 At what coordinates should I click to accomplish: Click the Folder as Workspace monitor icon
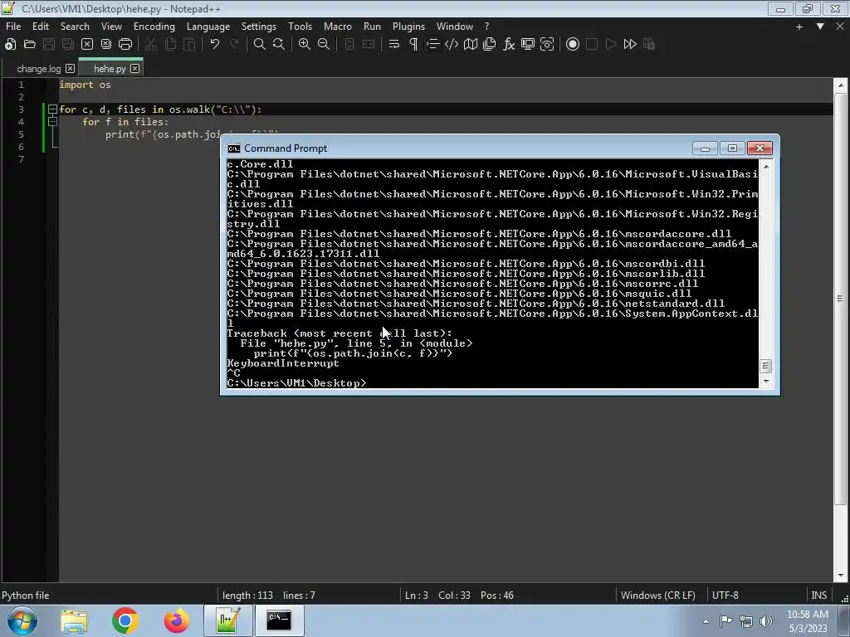click(x=527, y=45)
